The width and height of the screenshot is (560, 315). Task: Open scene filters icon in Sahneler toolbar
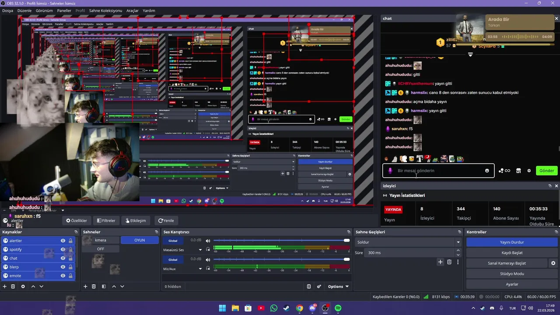coord(104,287)
